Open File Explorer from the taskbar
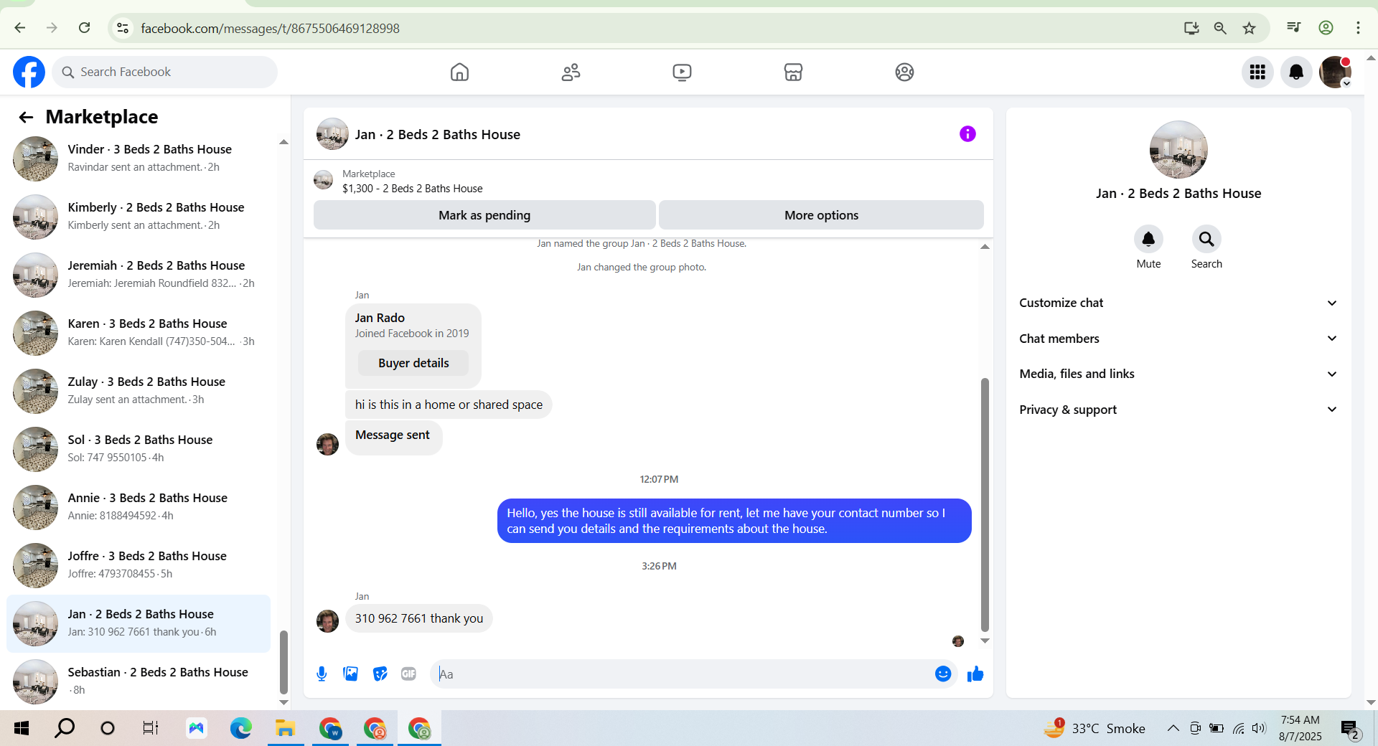The width and height of the screenshot is (1378, 746). [285, 729]
